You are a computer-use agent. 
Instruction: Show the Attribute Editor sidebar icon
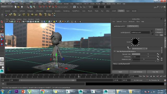[x=158, y=7]
